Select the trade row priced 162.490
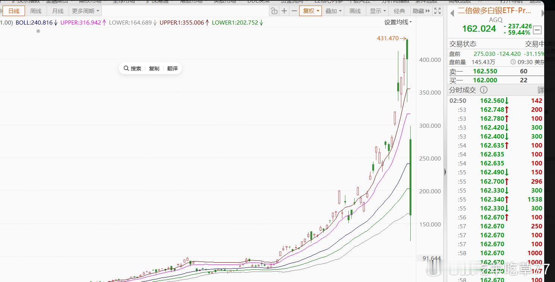The width and height of the screenshot is (555, 282). [x=496, y=172]
